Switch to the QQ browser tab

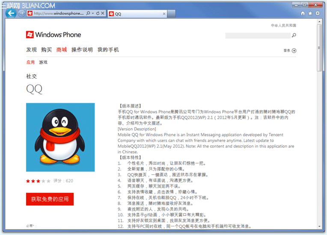pyautogui.click(x=137, y=14)
